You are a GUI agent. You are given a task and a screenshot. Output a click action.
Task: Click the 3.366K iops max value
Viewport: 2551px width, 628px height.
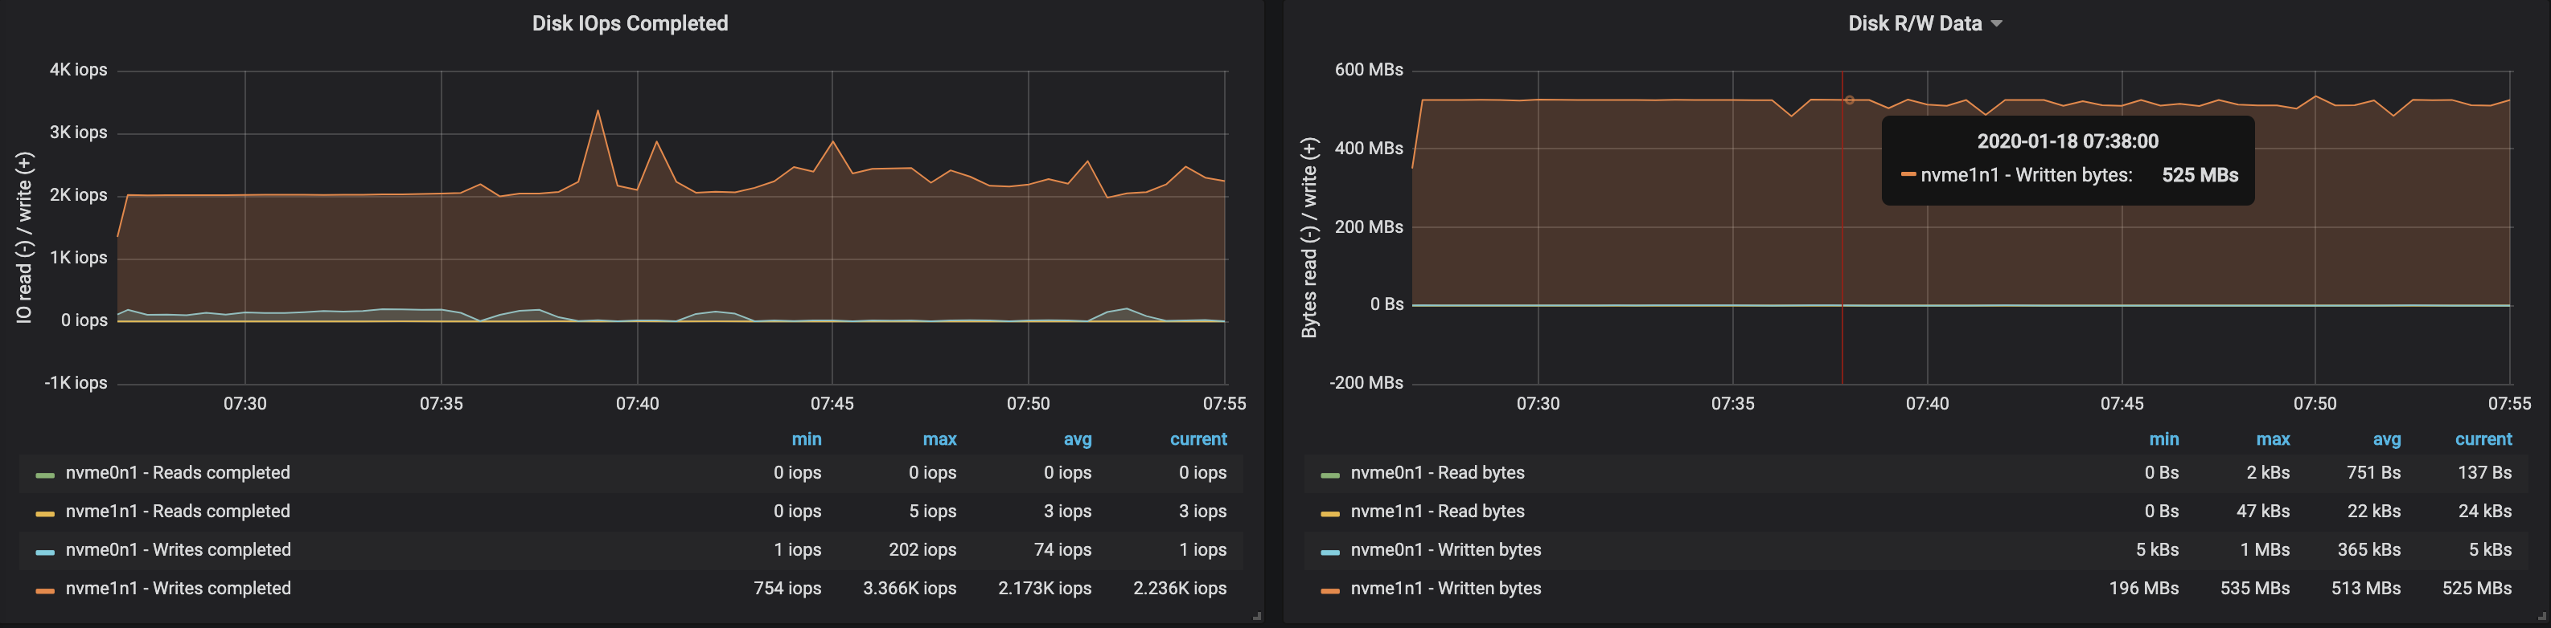pyautogui.click(x=909, y=589)
